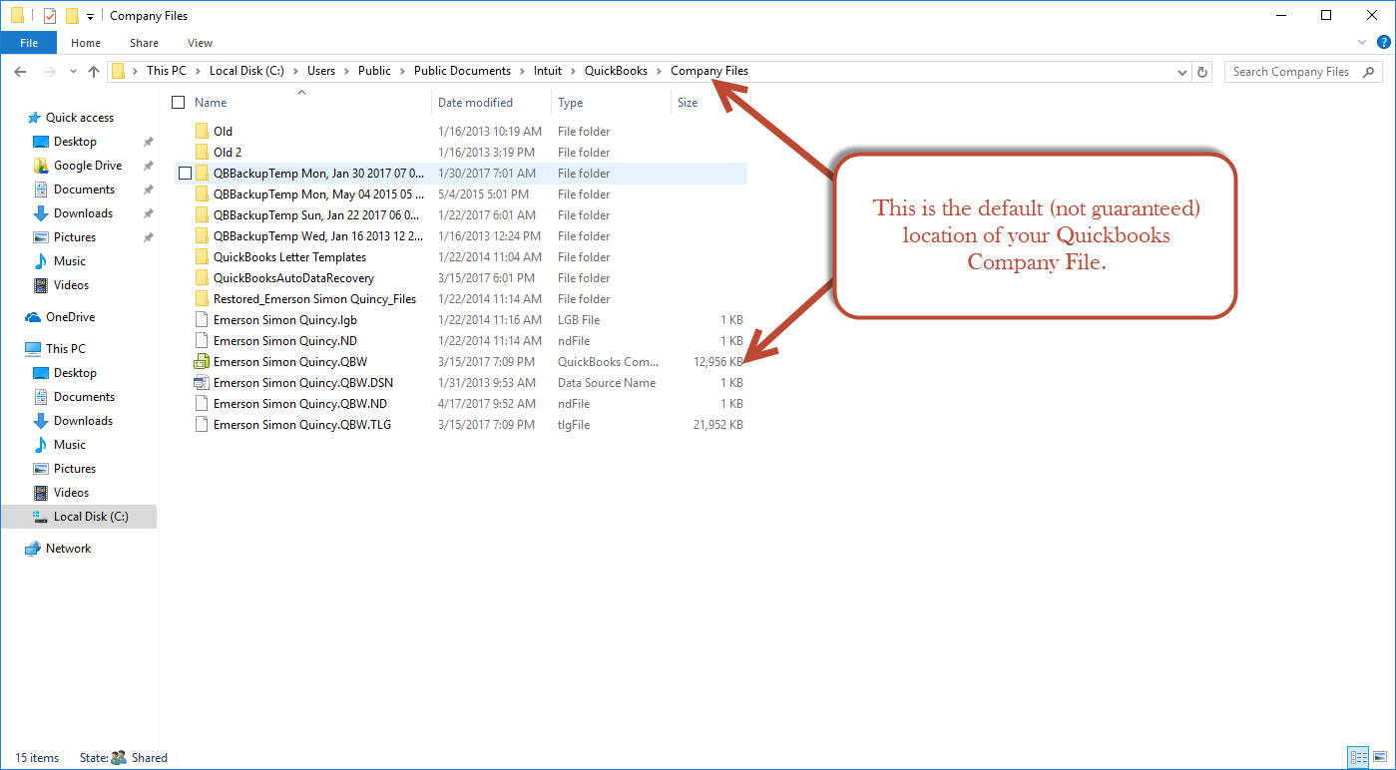
Task: Expand the ribbon with the chevron
Action: coord(1362,43)
